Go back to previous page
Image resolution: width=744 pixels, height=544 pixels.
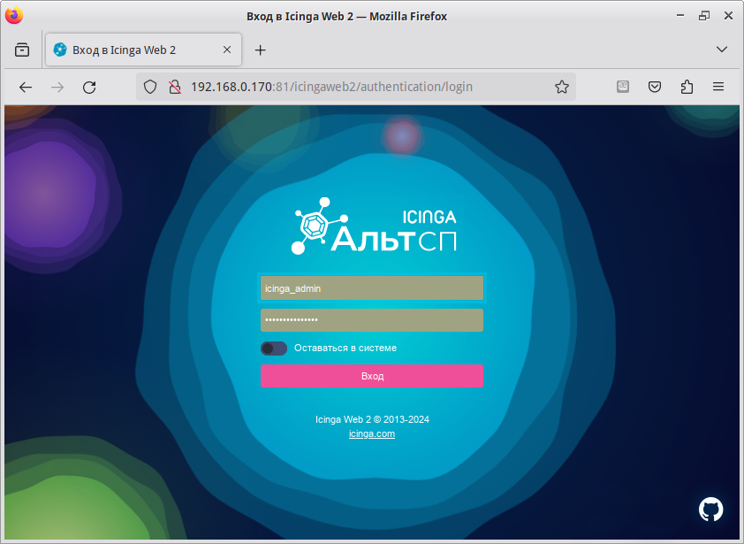[26, 87]
